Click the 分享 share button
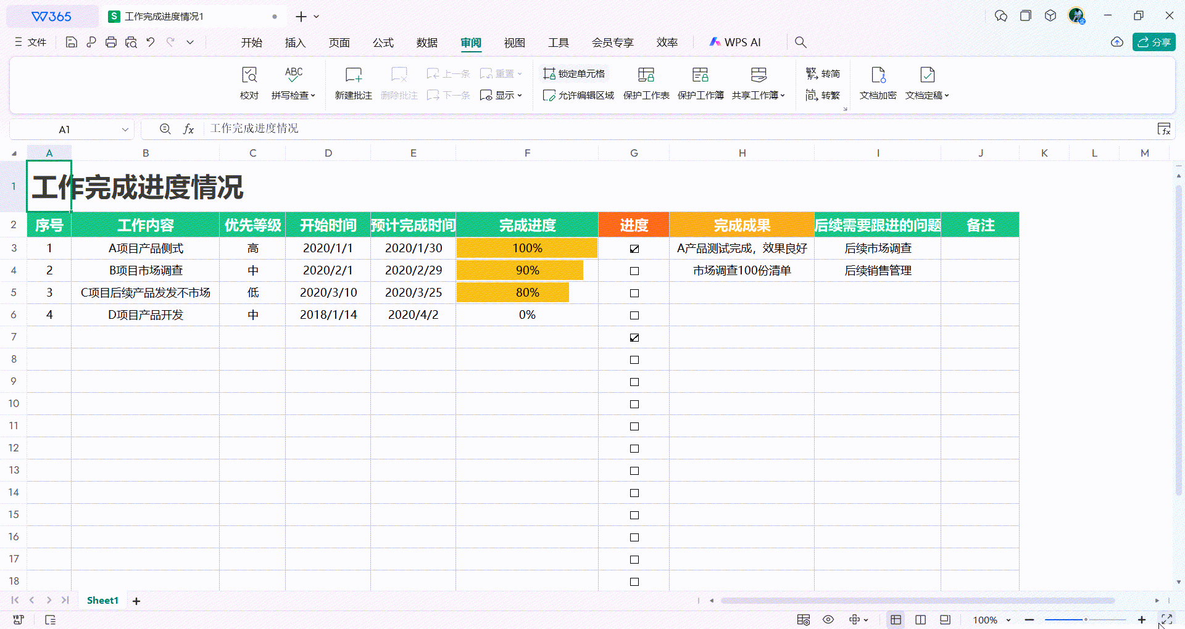1185x629 pixels. 1154,42
